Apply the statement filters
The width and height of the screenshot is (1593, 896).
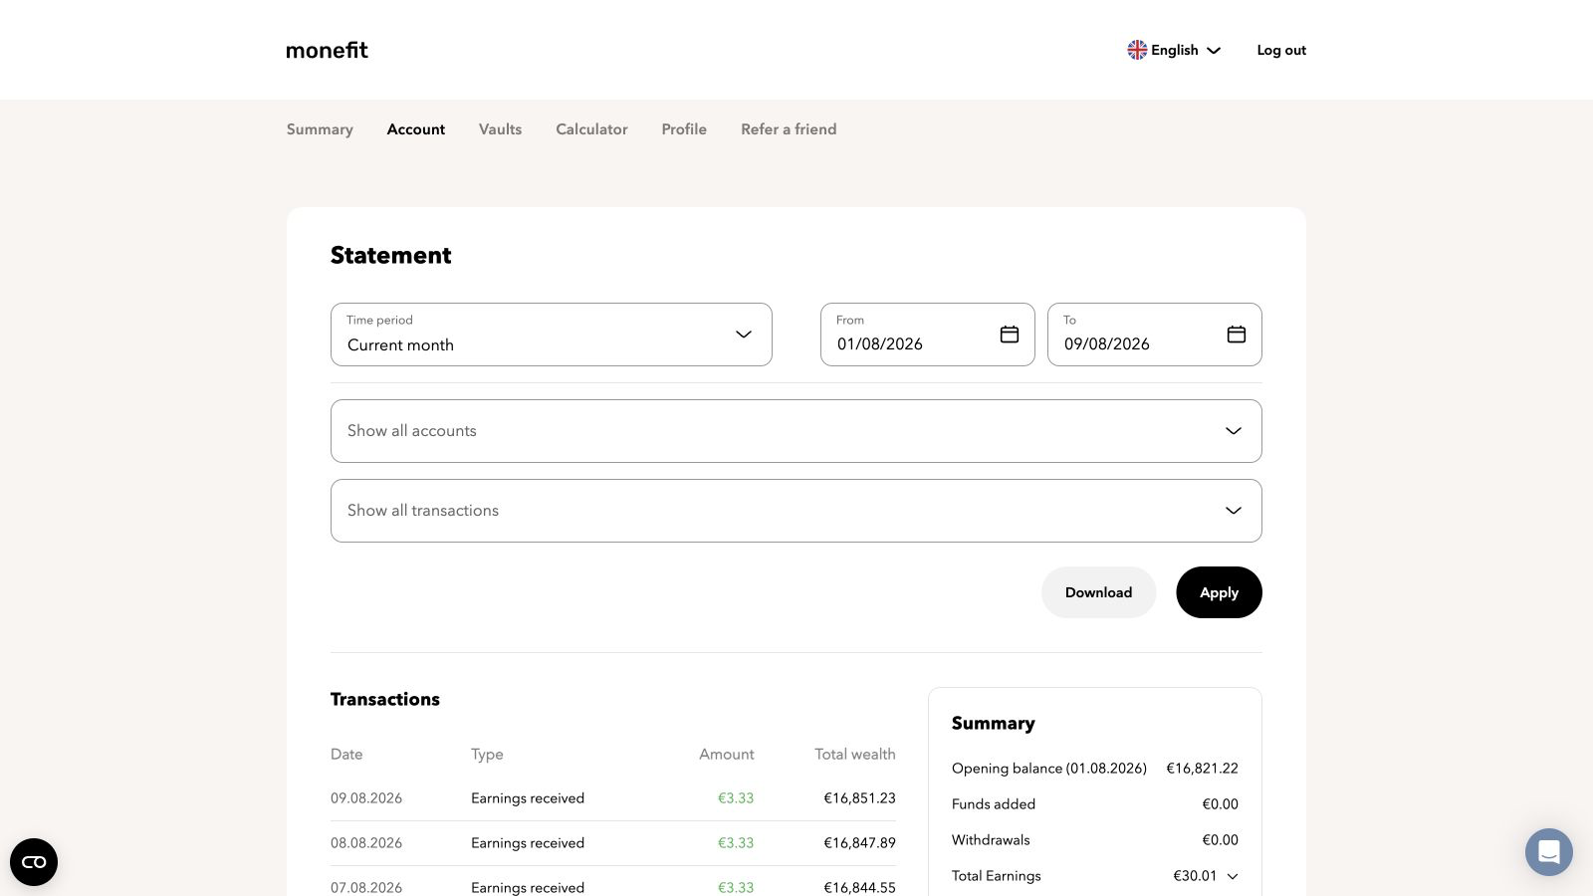[1219, 592]
